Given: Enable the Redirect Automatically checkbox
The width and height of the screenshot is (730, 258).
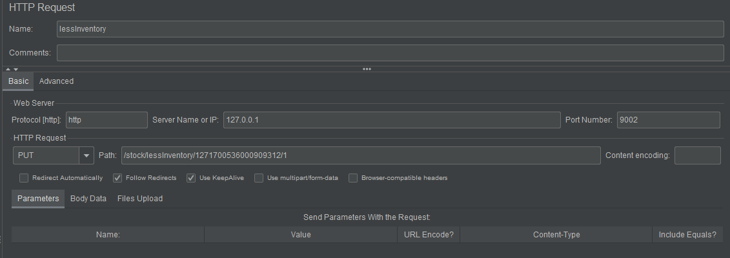Looking at the screenshot, I should 24,178.
